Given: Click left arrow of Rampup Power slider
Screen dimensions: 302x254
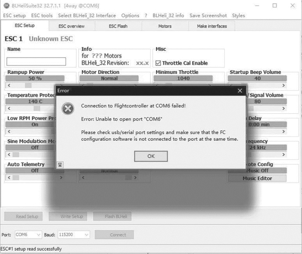Looking at the screenshot, I should coord(9,85).
